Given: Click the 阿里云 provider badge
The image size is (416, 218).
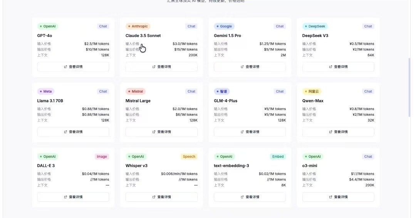Looking at the screenshot, I should point(312,91).
